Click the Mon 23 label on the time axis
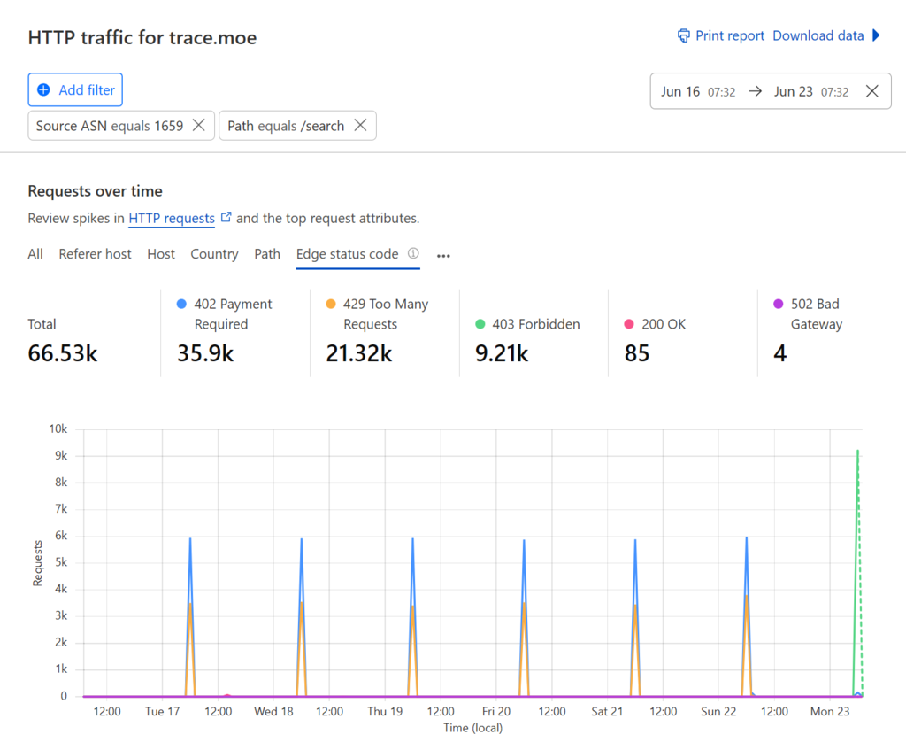 click(x=830, y=711)
